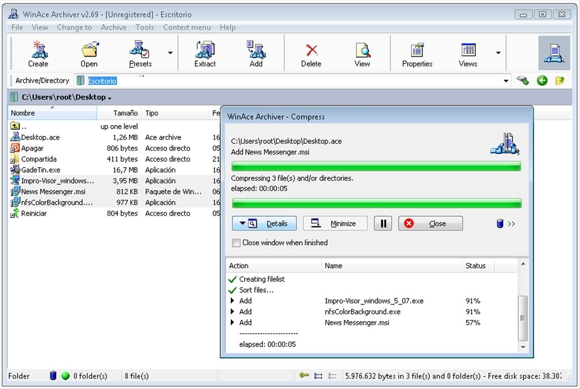This screenshot has height=389, width=580.
Task: Click the grayed list icon in status bar
Action: [x=332, y=375]
